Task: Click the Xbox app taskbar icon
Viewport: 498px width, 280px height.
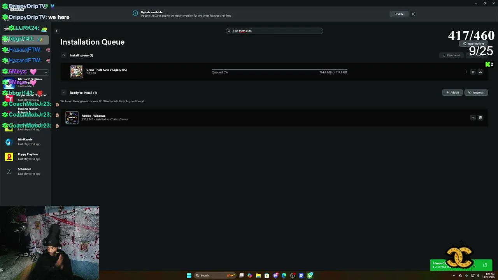Action: point(310,275)
